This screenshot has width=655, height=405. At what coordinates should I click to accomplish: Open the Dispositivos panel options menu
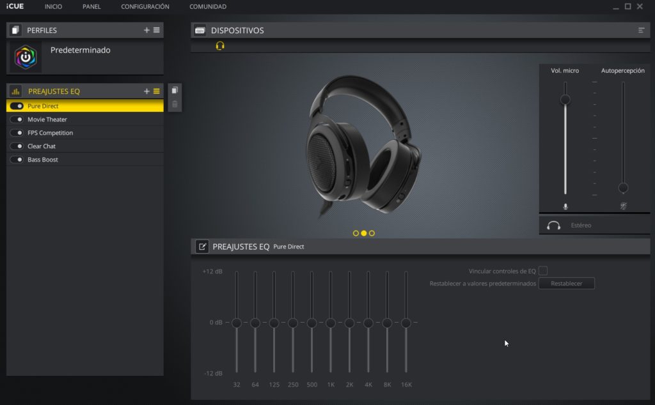641,30
